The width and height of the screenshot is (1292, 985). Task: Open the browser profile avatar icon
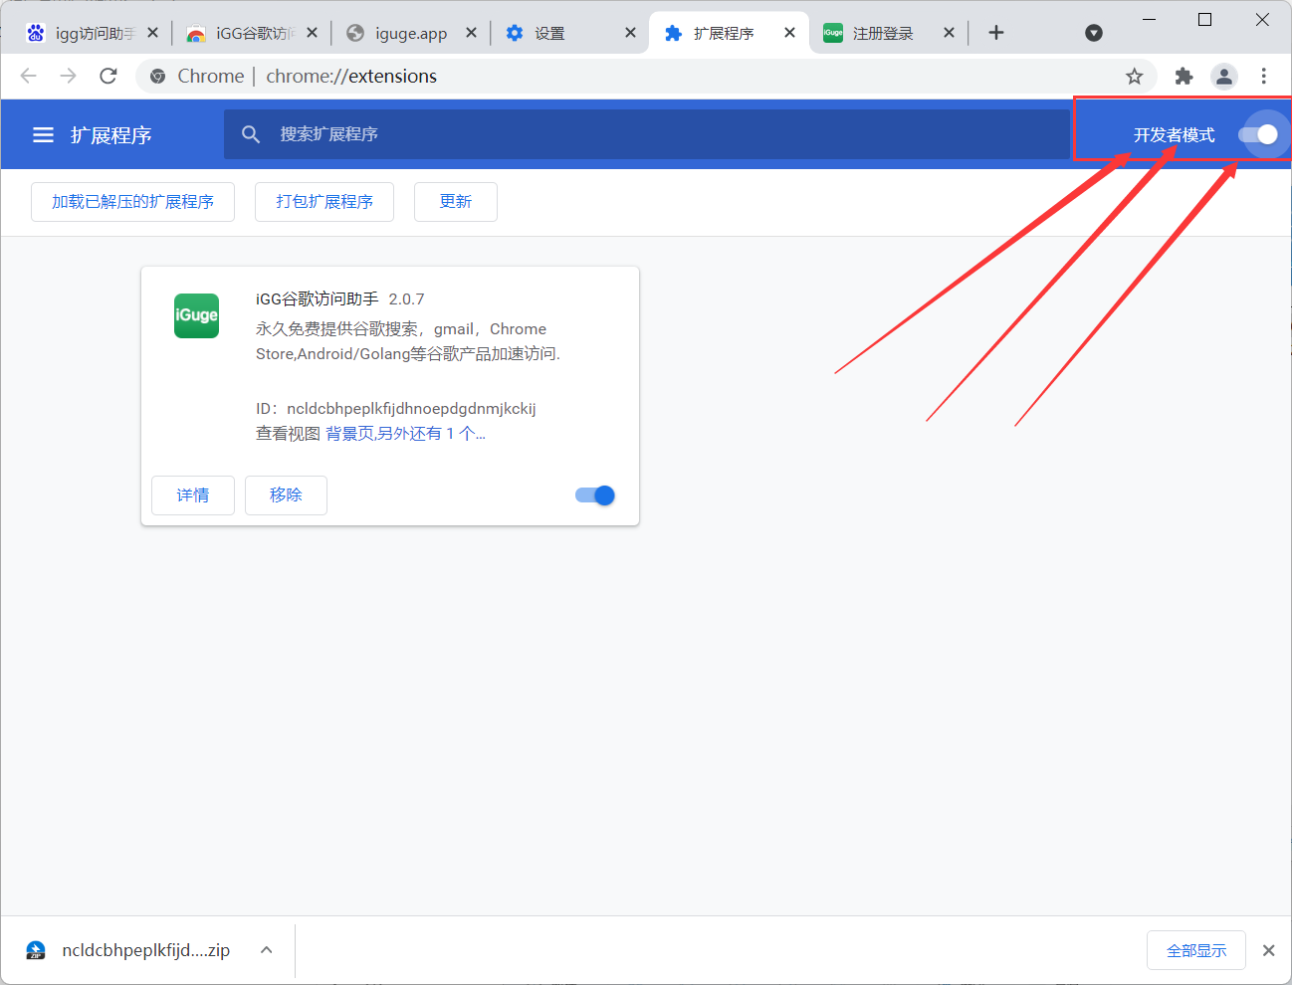(x=1223, y=76)
